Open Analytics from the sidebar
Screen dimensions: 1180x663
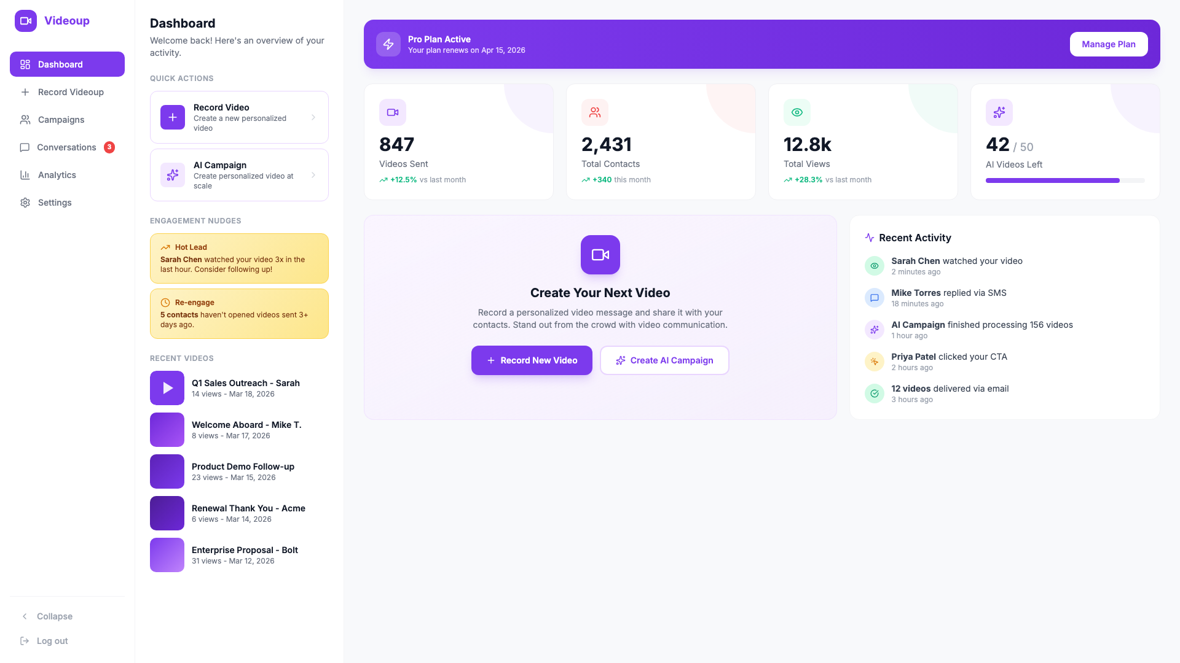(57, 175)
